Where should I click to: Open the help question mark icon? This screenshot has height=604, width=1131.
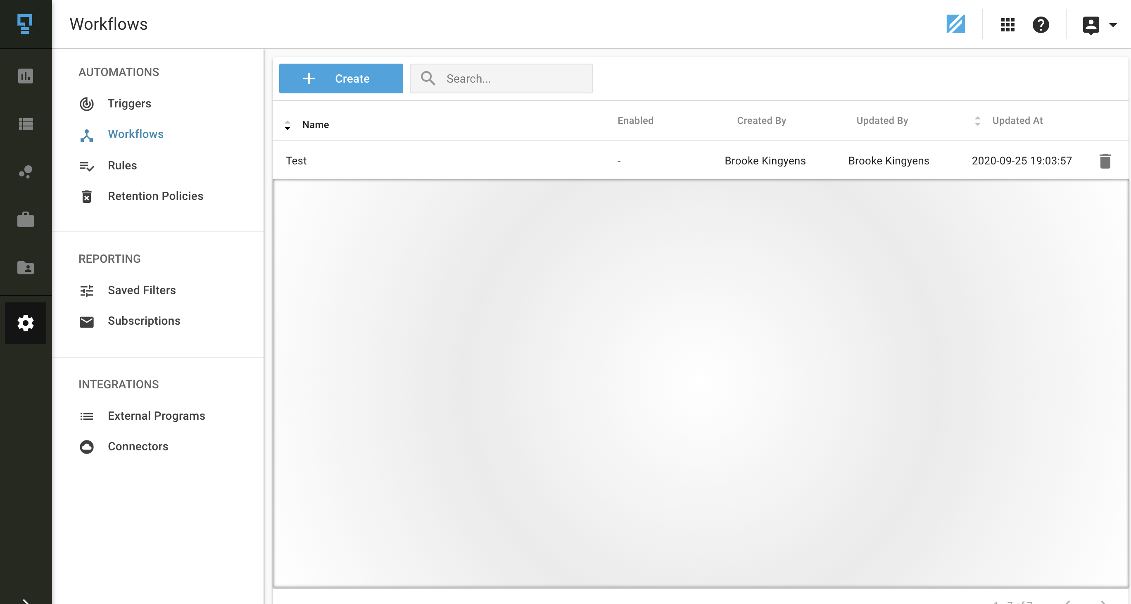(1040, 25)
